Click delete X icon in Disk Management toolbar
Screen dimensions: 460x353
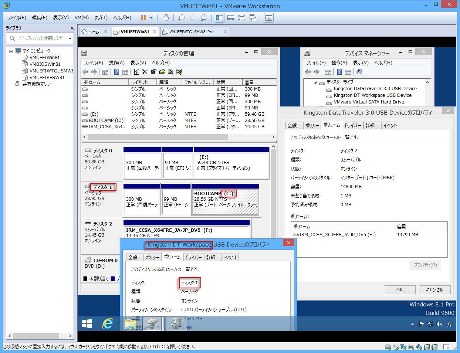pos(145,72)
